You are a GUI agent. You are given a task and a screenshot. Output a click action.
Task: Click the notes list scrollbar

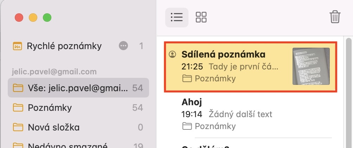point(349,91)
